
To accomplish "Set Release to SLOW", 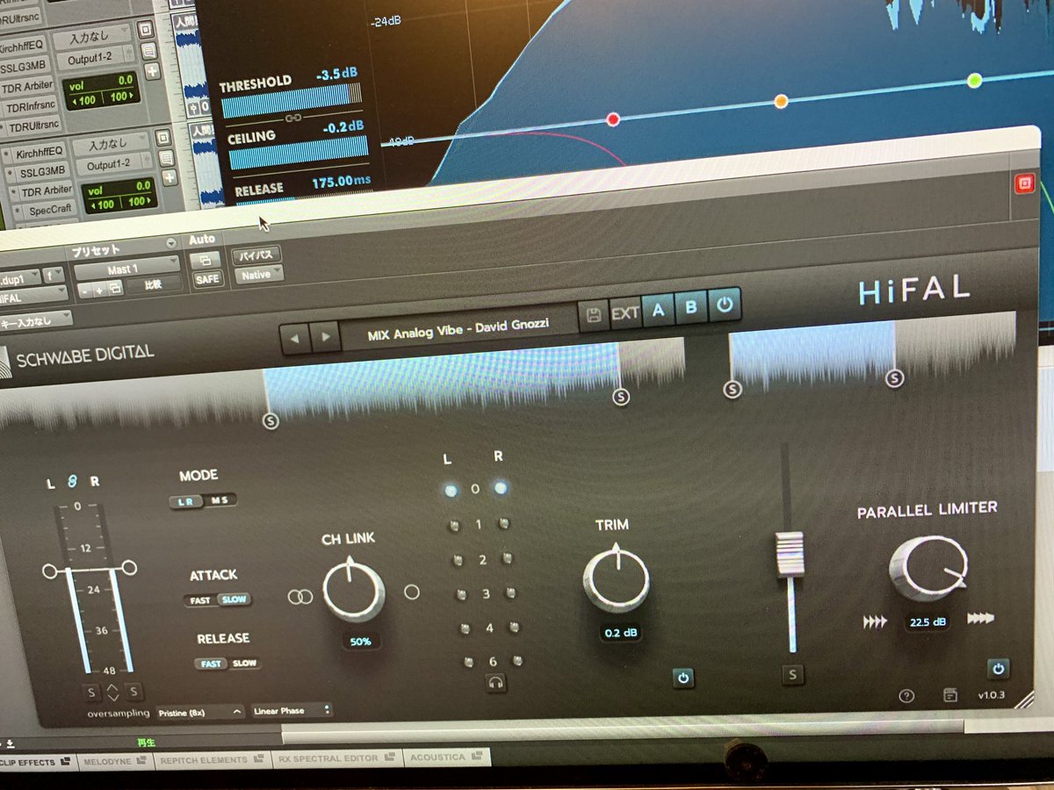I will coord(244,663).
